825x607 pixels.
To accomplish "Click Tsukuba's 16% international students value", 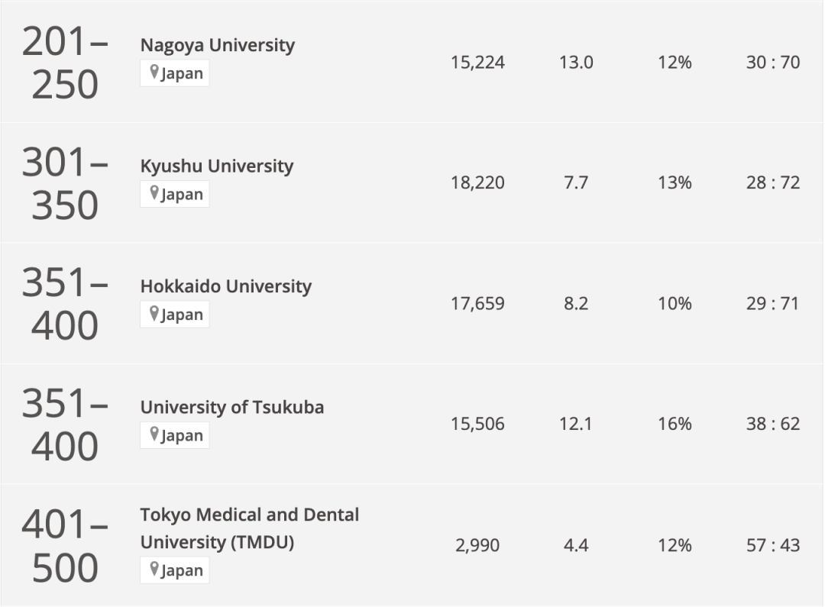I will click(675, 425).
